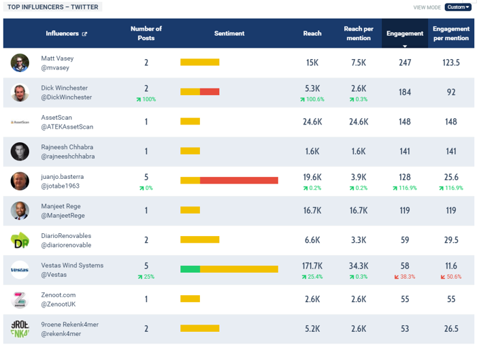Click green segment of Vestas sentiment bar

[x=190, y=269]
